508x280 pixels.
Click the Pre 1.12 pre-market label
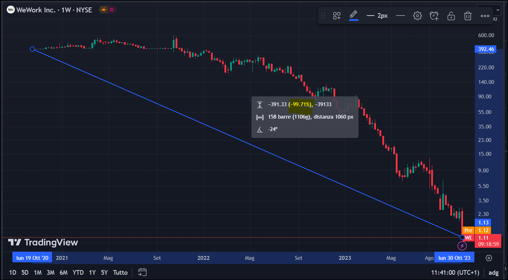pyautogui.click(x=477, y=230)
